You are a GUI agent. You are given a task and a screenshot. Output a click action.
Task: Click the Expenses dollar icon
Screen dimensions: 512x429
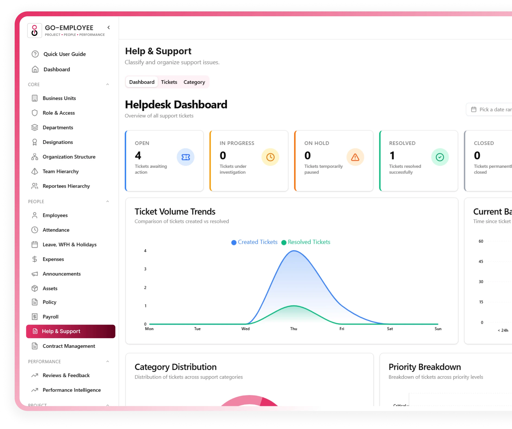pyautogui.click(x=35, y=259)
